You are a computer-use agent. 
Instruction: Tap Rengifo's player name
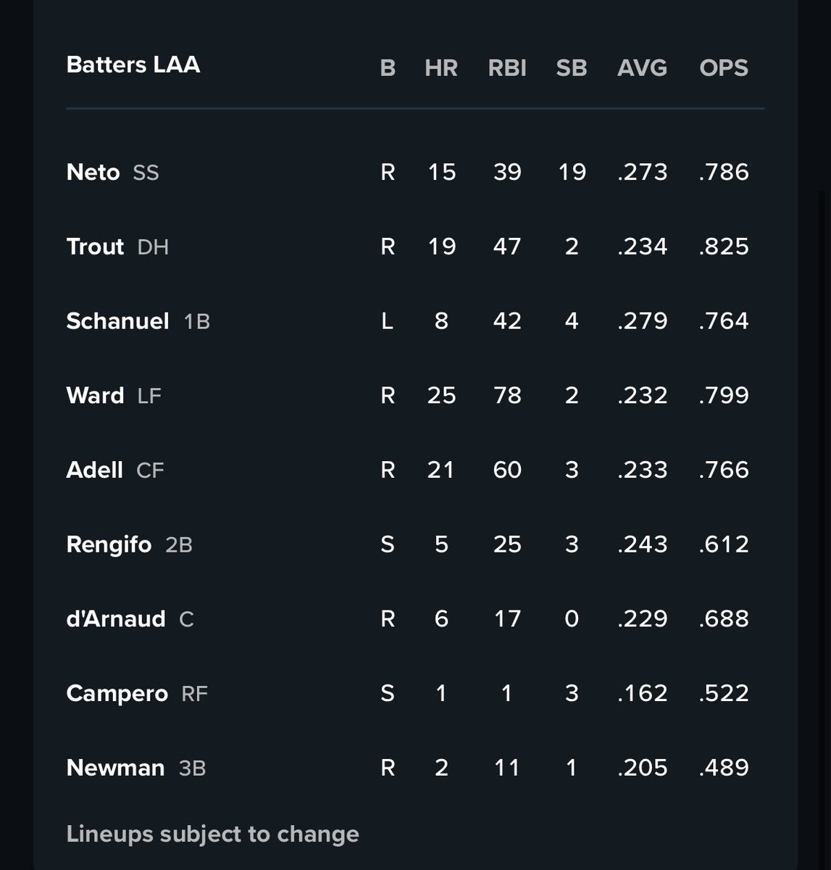(x=109, y=544)
